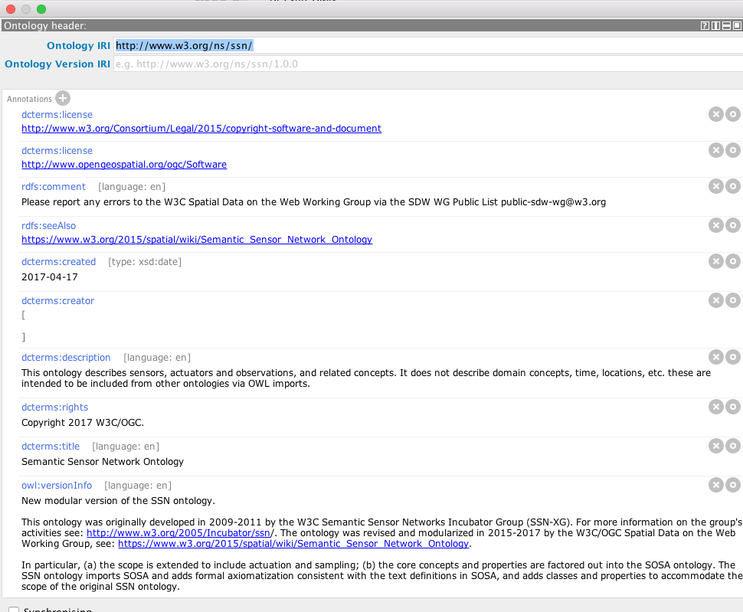
Task: Edit the rdfs:seeAlso annotation
Action: click(732, 225)
